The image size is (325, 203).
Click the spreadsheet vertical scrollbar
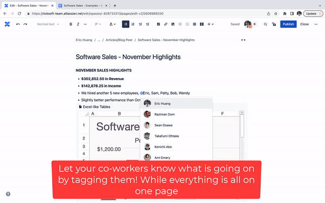pyautogui.click(x=242, y=126)
